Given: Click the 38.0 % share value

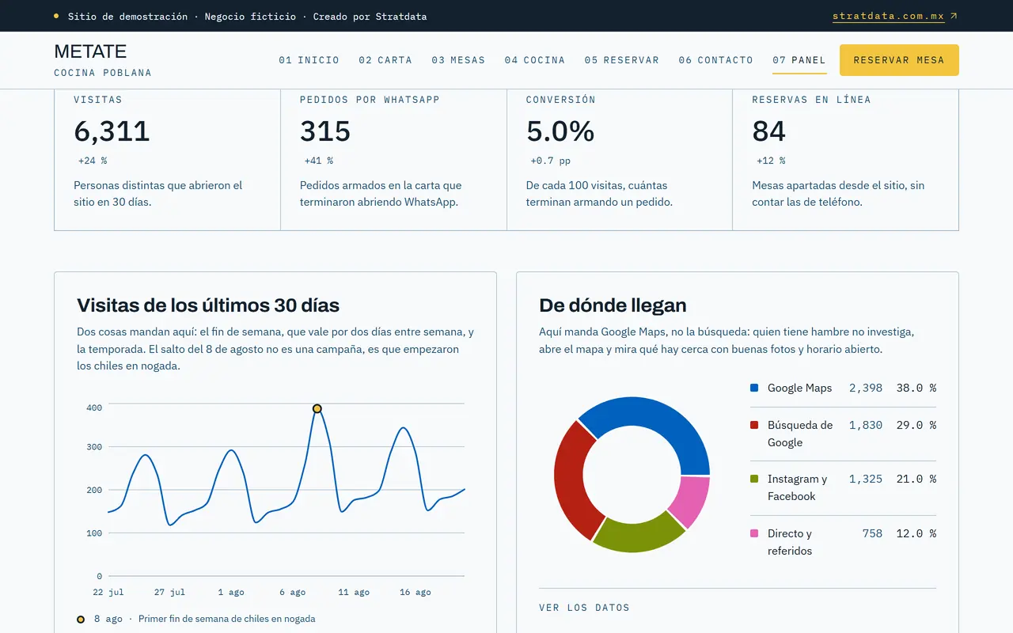Looking at the screenshot, I should click(916, 388).
